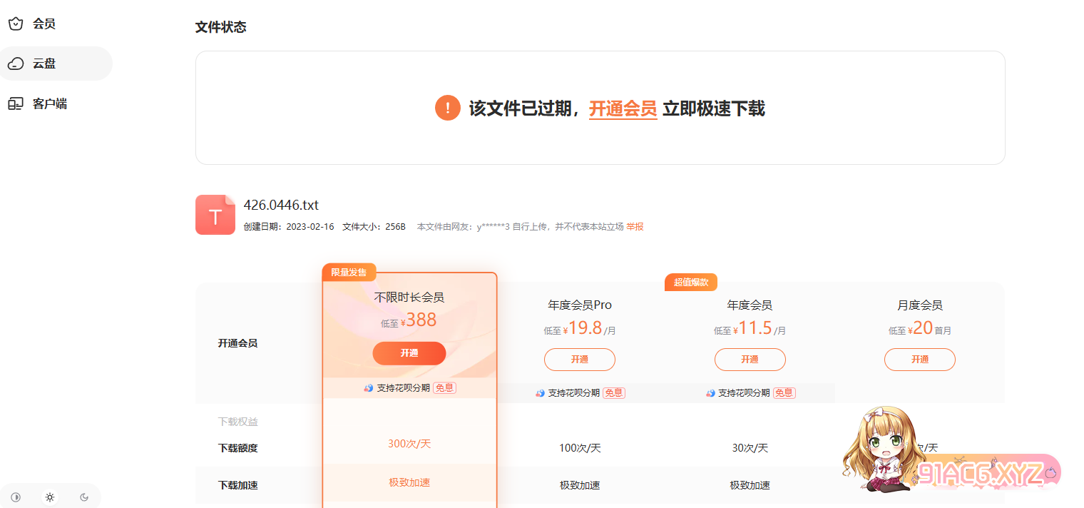The width and height of the screenshot is (1084, 508).
Task: Click 开通 button for 年度会员
Action: [x=750, y=360]
